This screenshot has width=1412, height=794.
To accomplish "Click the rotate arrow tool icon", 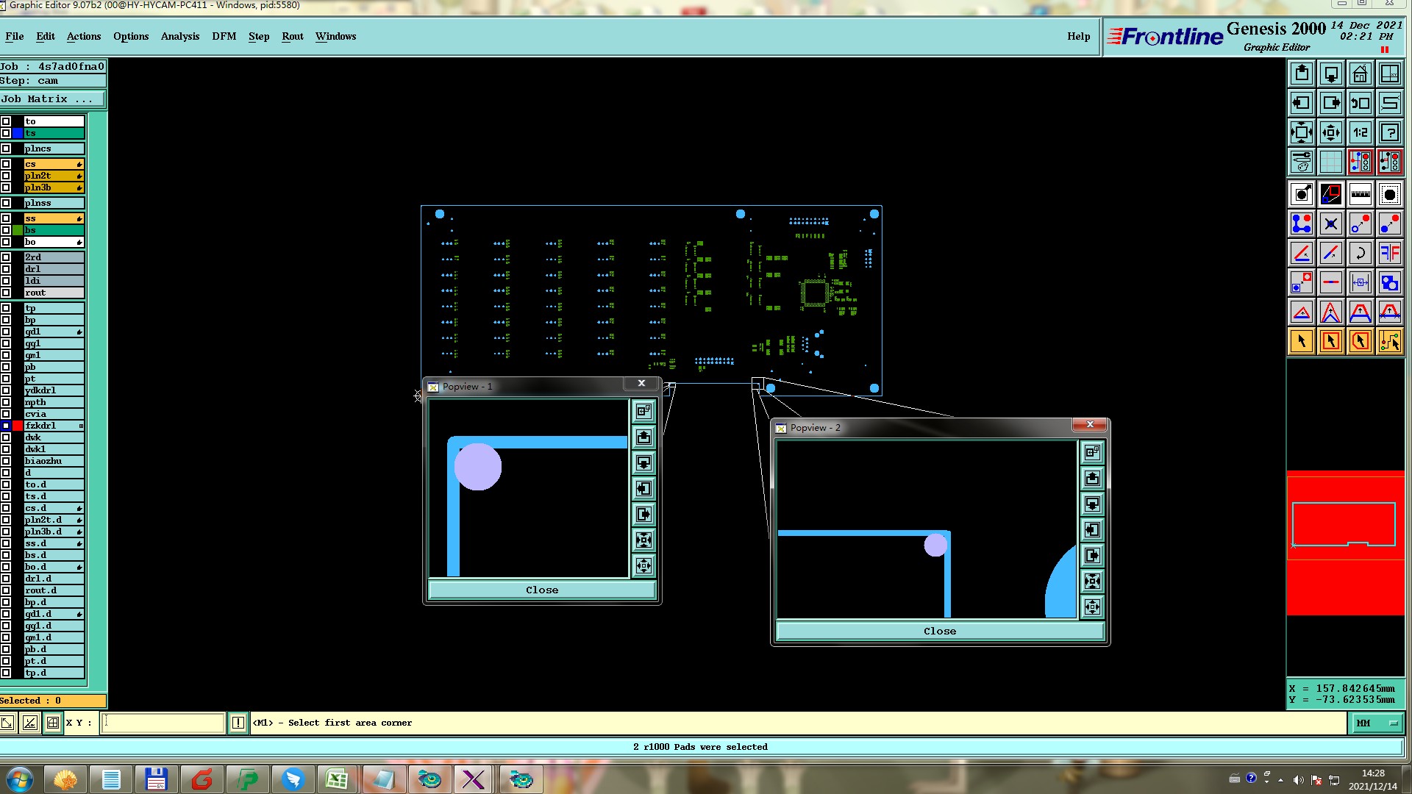I will (x=1360, y=253).
